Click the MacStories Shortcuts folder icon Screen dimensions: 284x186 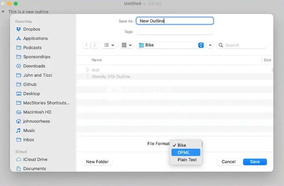point(19,103)
